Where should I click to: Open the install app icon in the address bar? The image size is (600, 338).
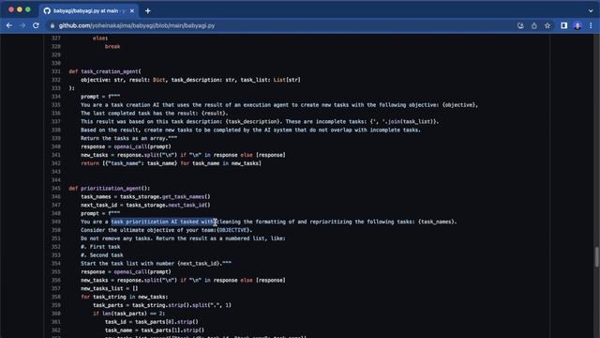[520, 25]
